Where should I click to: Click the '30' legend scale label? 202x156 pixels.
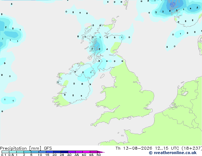pyautogui.click(x=69, y=155)
